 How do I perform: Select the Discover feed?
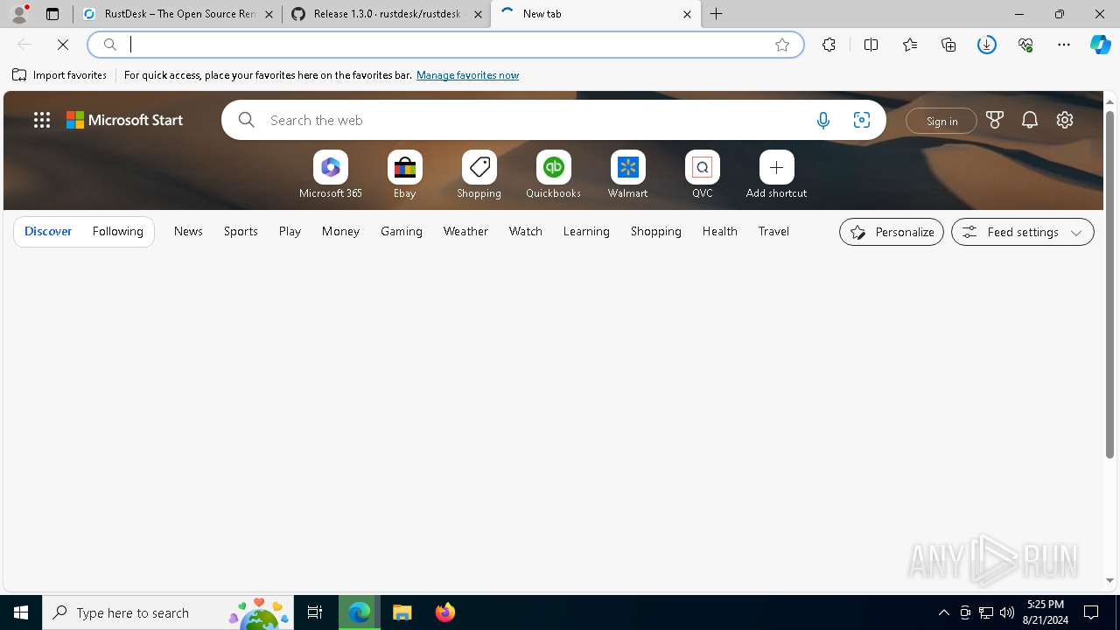pyautogui.click(x=48, y=231)
